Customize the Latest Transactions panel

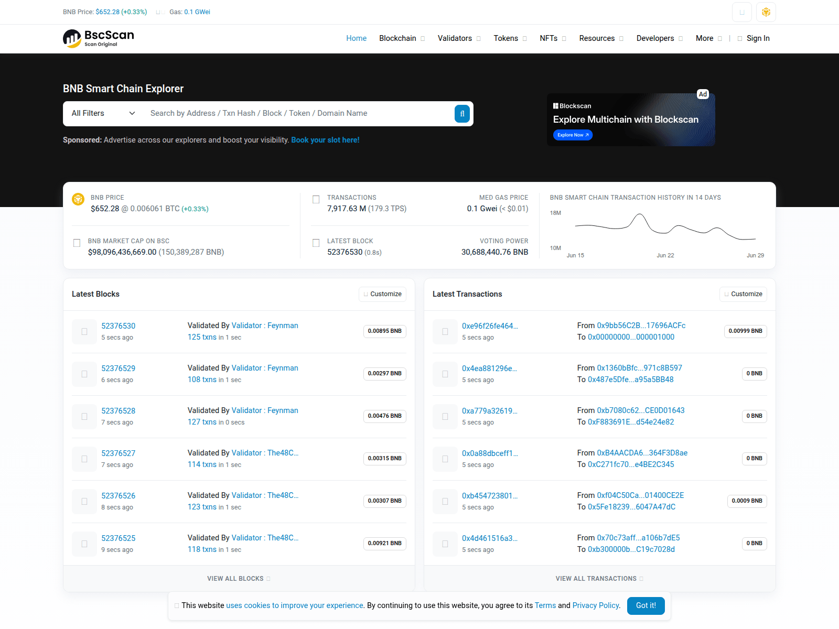(x=743, y=294)
